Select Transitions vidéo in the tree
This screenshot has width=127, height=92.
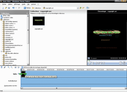pos(8,18)
